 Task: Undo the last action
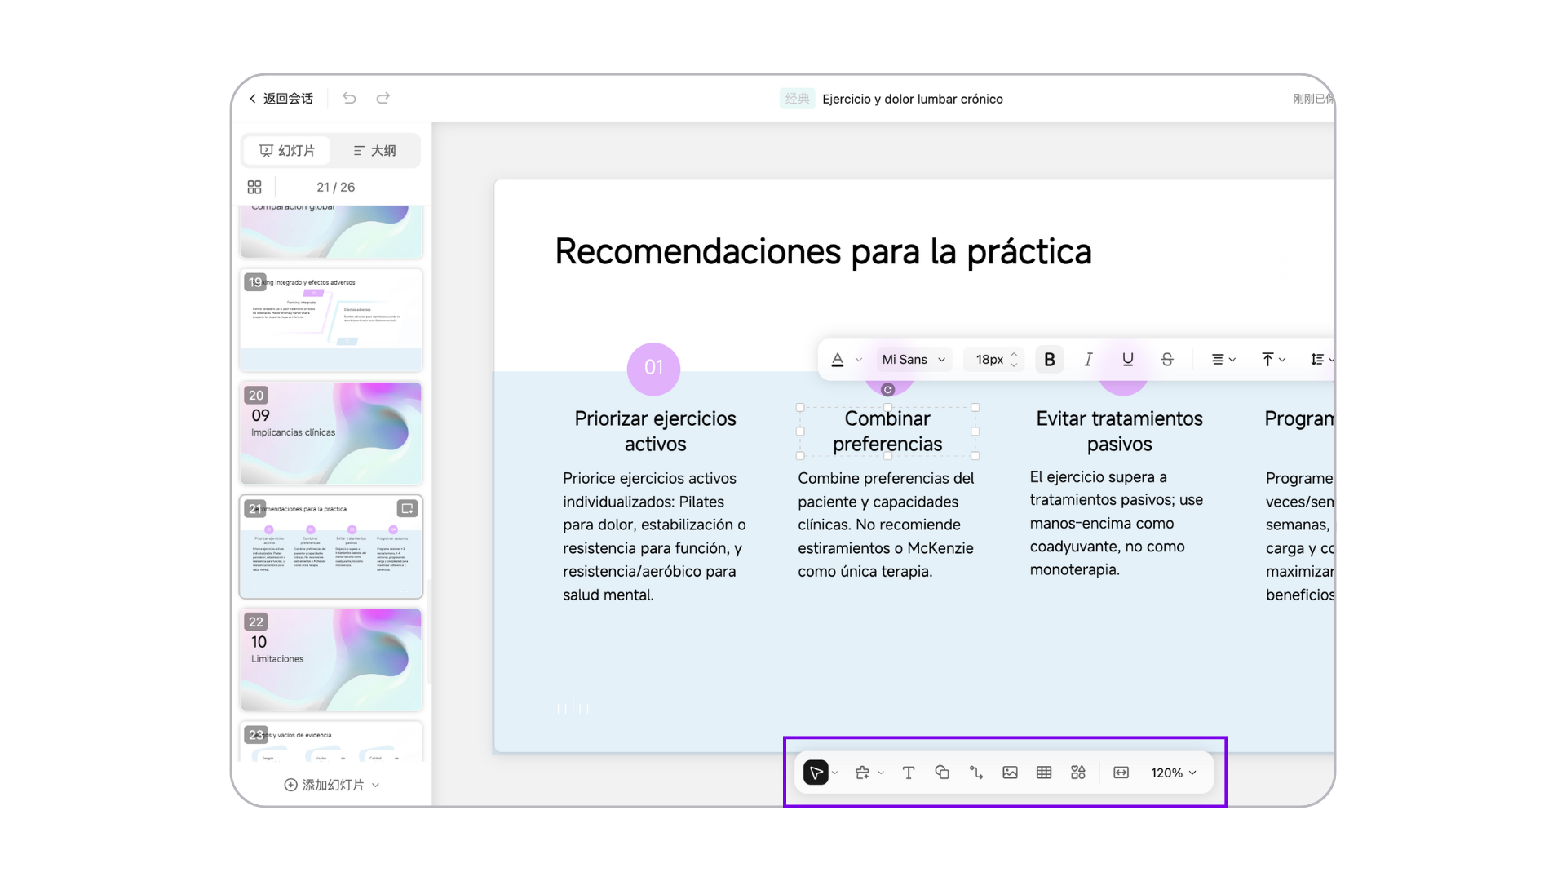[349, 98]
